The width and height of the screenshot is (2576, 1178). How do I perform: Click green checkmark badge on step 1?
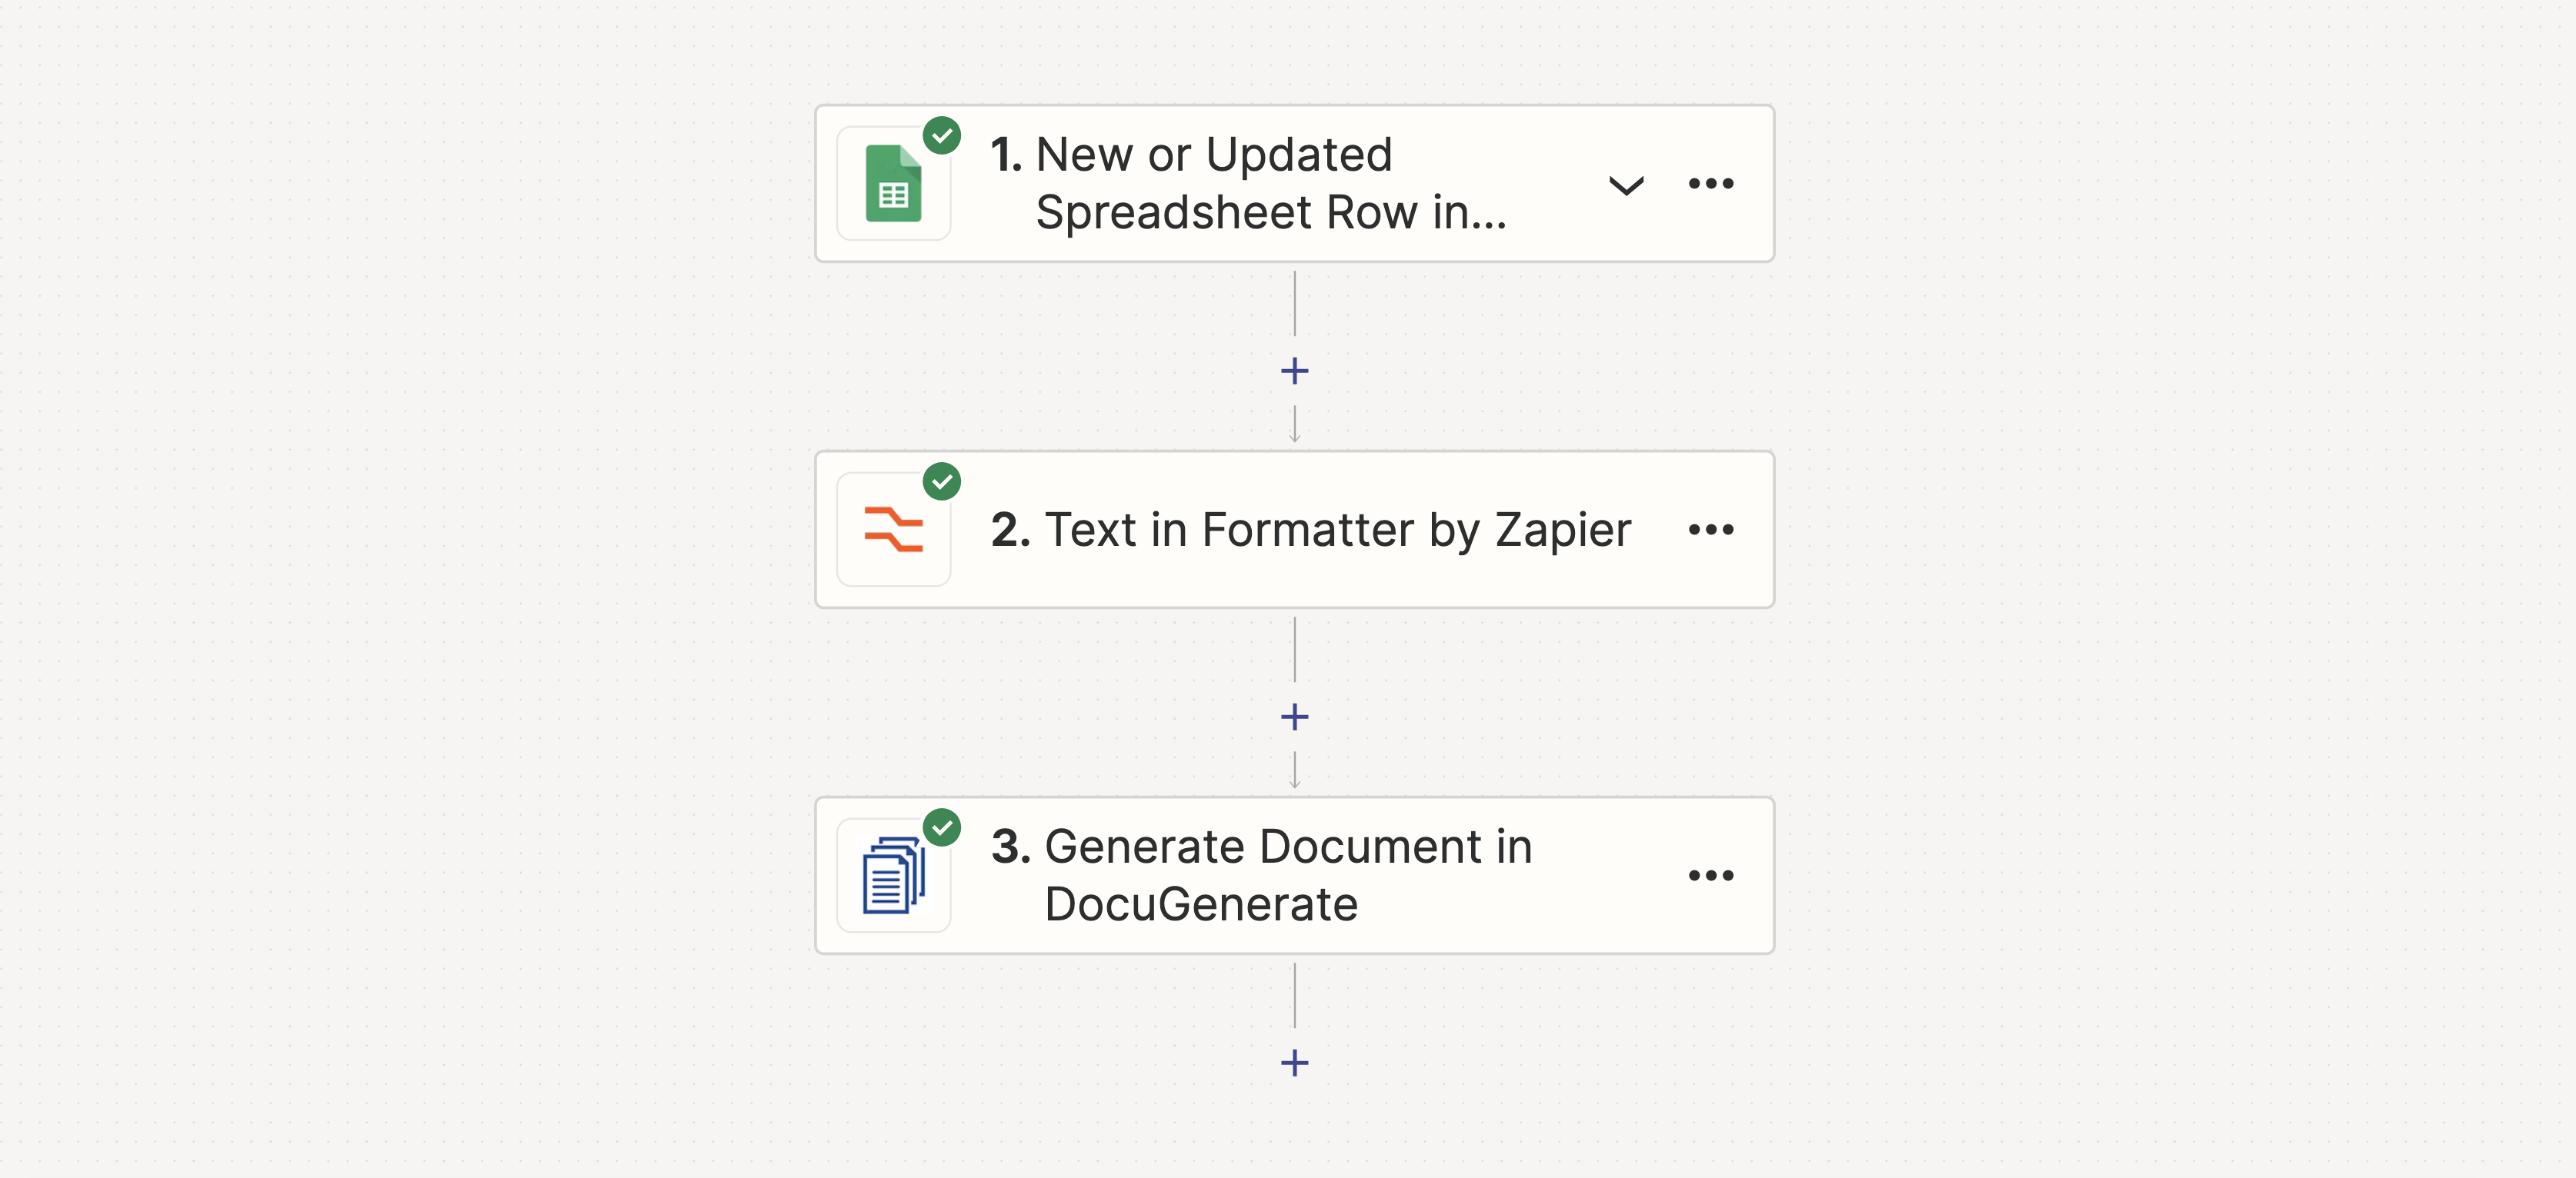(x=942, y=135)
